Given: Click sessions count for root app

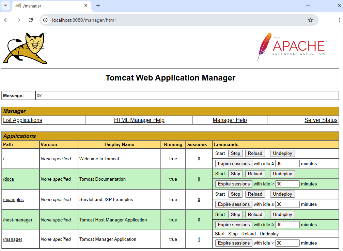Looking at the screenshot, I should click(199, 159).
